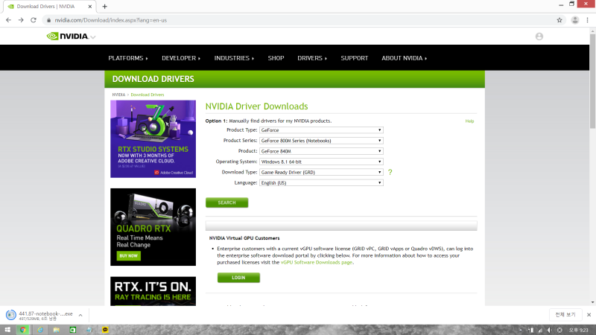This screenshot has width=596, height=335.
Task: Open the Chrome profile avatar
Action: tap(575, 20)
